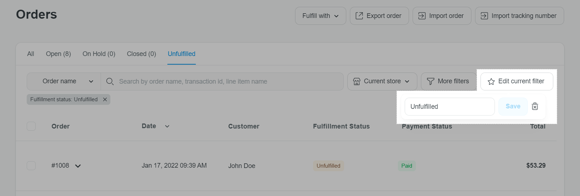Check the box for order #1008
The width and height of the screenshot is (580, 196).
[31, 166]
